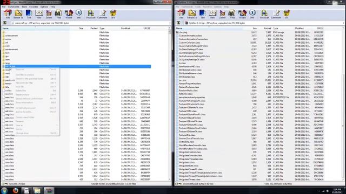Click Test icon in minecraft.jar window toolbar
Viewport: 346px width, 194px height.
(x=29, y=14)
